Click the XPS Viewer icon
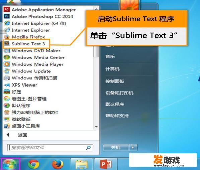Viewport: 200px width, 170px height. tap(7, 85)
